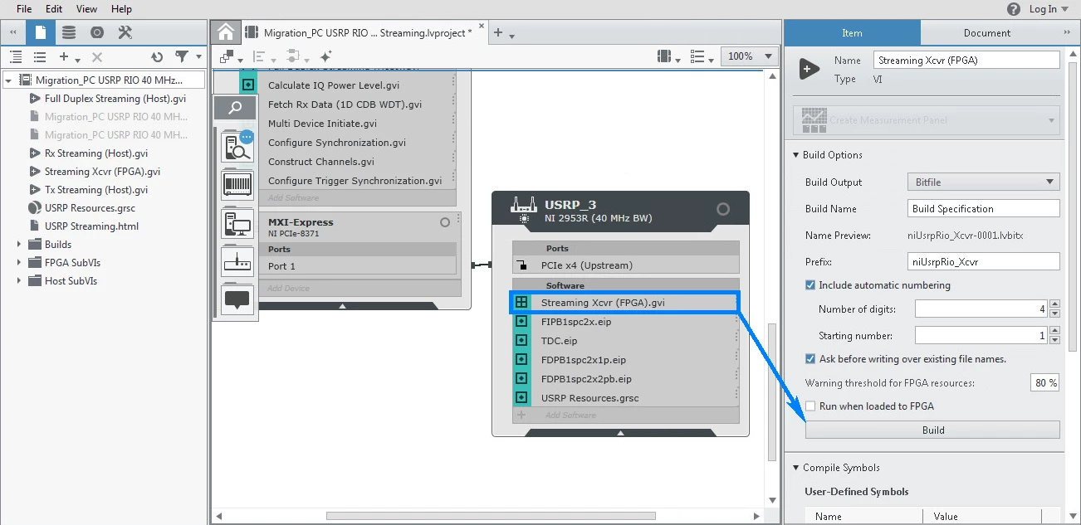The width and height of the screenshot is (1081, 525).
Task: Switch to the Document tab
Action: 986,33
